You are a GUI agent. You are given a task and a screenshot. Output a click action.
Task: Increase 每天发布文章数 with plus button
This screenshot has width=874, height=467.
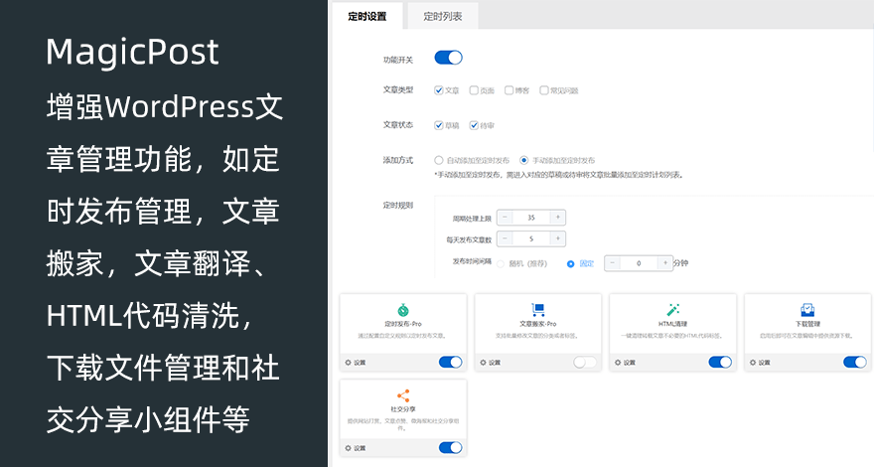(x=558, y=238)
